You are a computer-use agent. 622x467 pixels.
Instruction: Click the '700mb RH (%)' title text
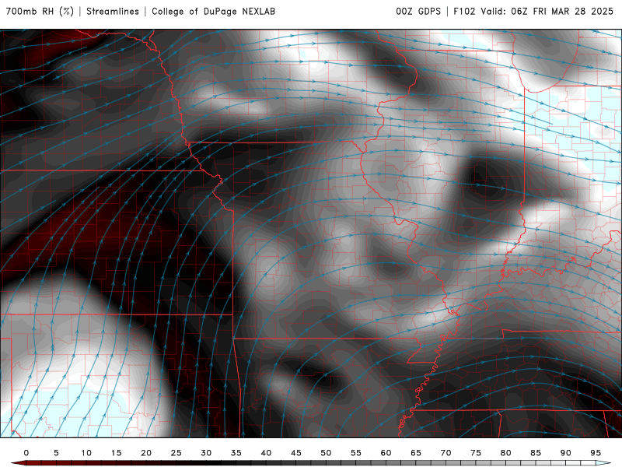(x=40, y=12)
